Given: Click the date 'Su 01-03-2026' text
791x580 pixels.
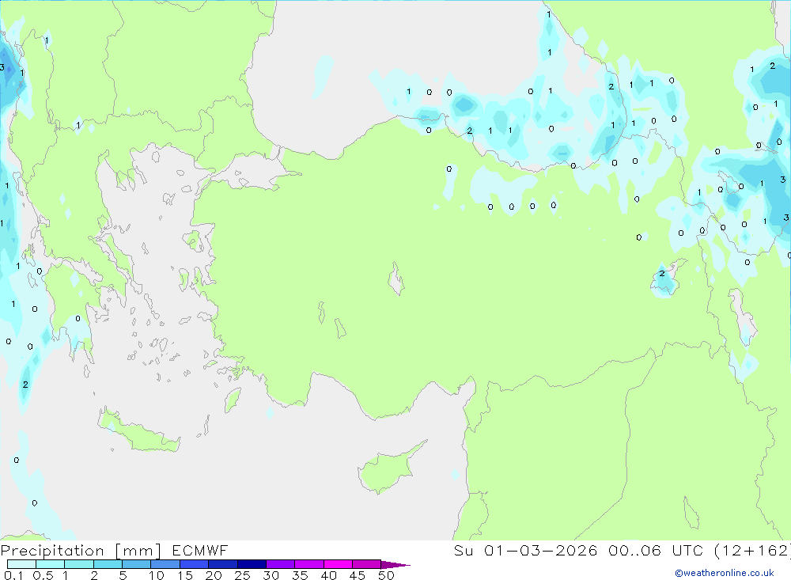Looking at the screenshot, I should pyautogui.click(x=525, y=551).
